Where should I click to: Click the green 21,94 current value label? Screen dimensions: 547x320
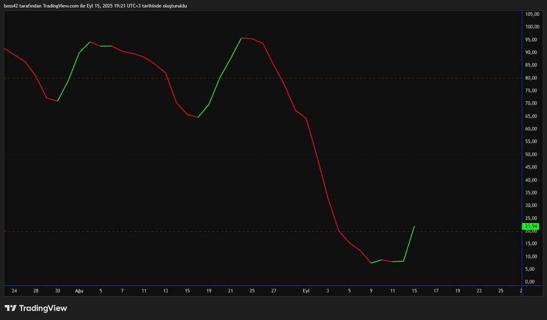(x=532, y=226)
